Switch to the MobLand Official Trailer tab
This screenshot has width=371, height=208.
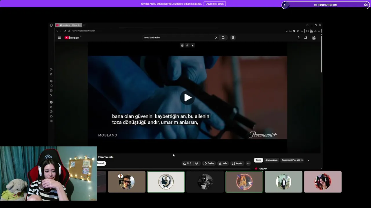[68, 25]
